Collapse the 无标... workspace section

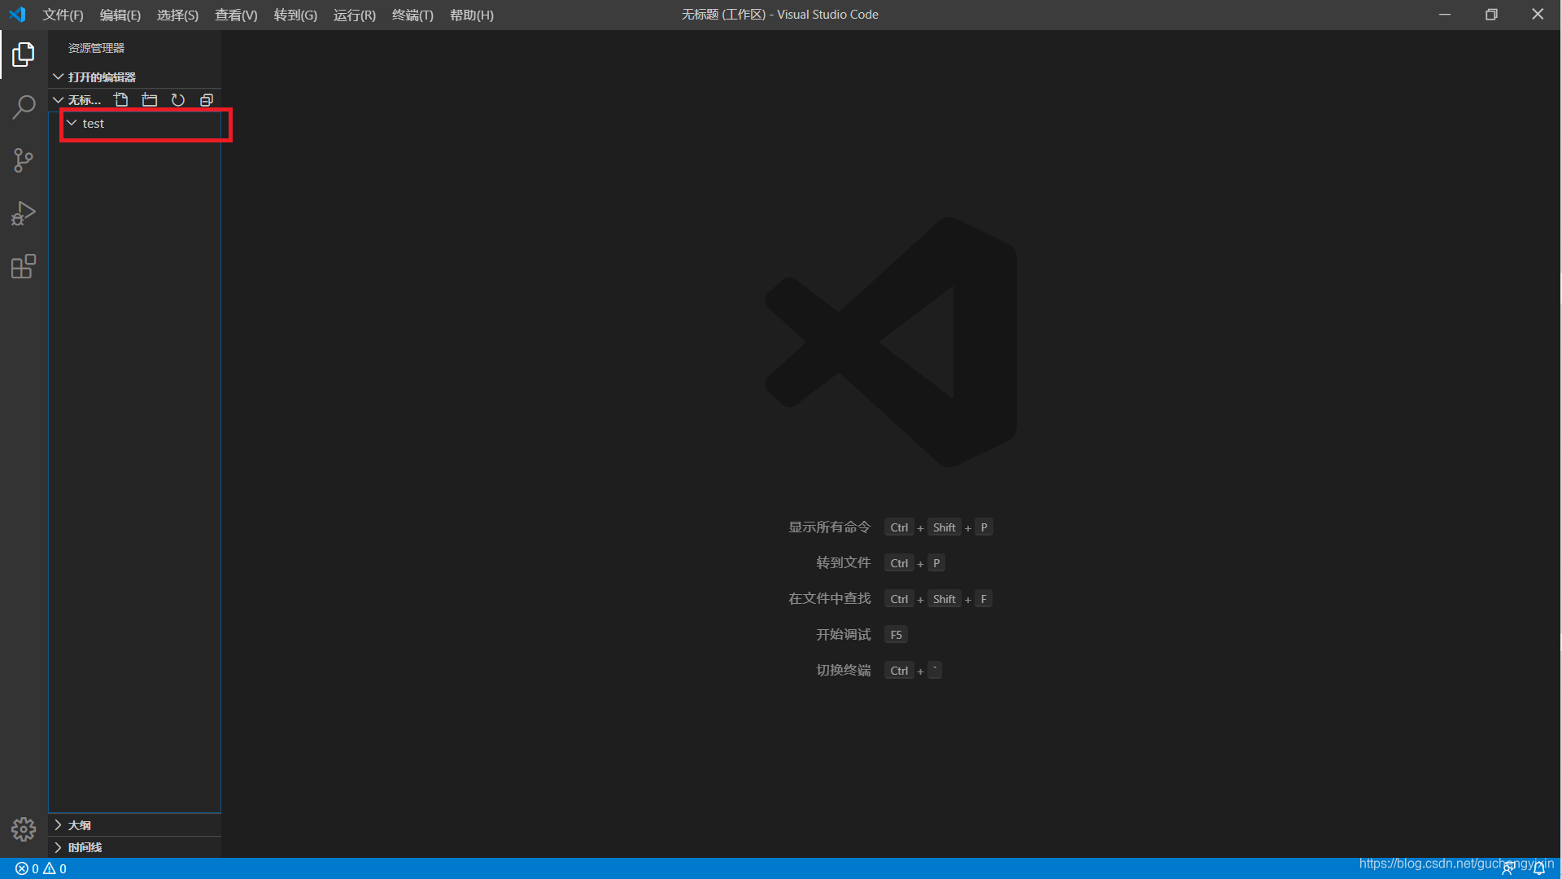tap(59, 99)
